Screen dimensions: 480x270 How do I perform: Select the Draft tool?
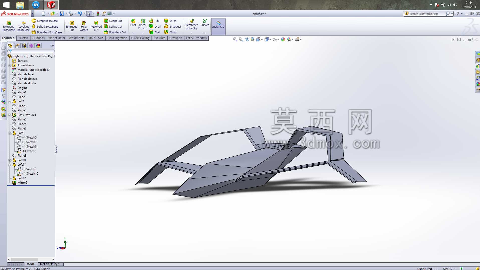pos(155,27)
